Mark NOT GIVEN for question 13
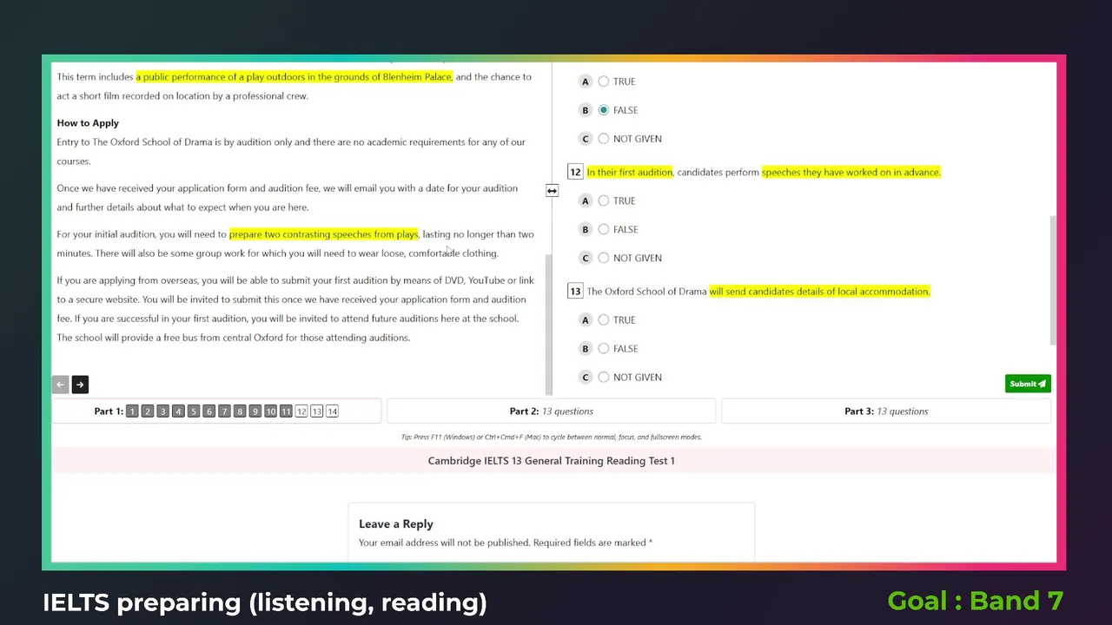This screenshot has height=625, width=1112. click(604, 377)
